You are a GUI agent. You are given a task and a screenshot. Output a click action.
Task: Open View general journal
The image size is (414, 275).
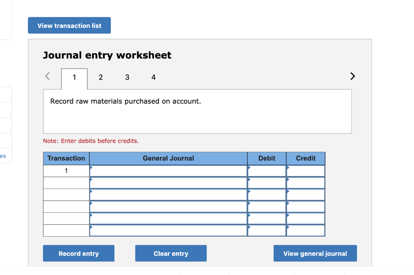[315, 253]
